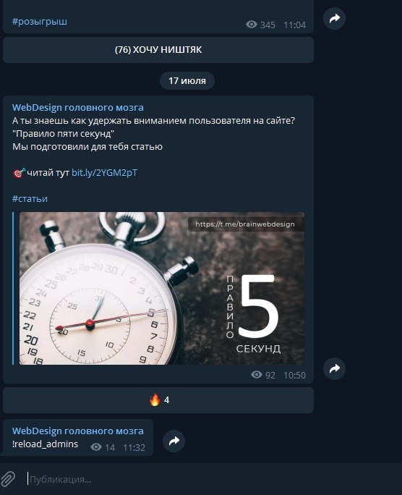Open the stopwatch "Правило 5 секунд" preview image
The height and width of the screenshot is (495, 402).
162,288
